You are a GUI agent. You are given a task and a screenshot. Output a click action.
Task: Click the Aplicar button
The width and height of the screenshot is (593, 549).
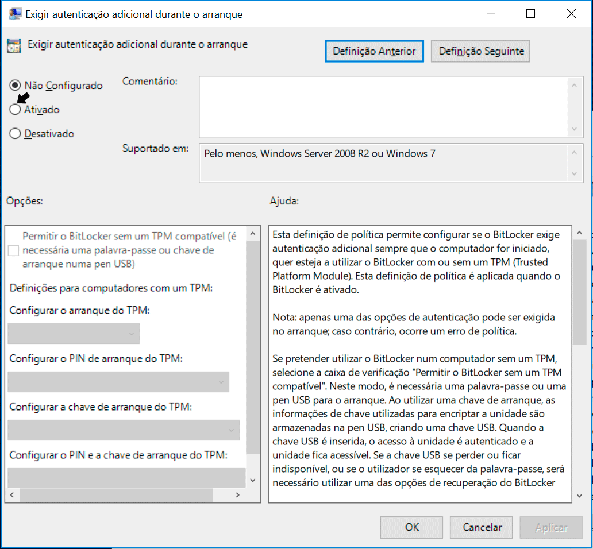pyautogui.click(x=551, y=527)
